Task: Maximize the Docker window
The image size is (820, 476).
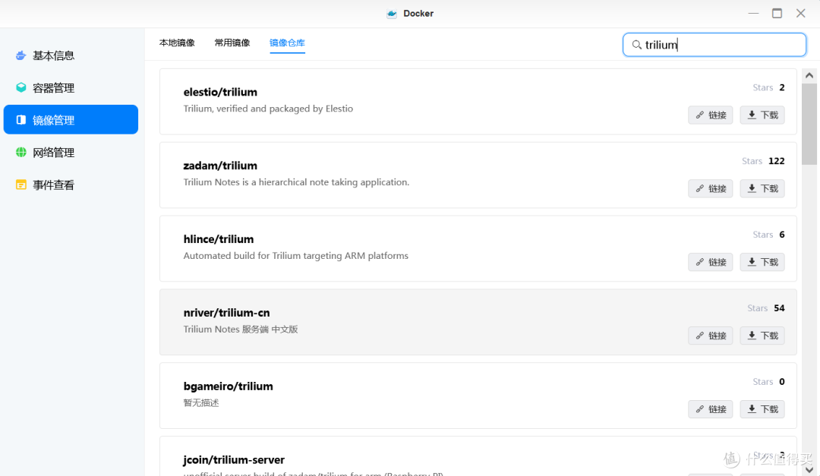Action: coord(777,14)
